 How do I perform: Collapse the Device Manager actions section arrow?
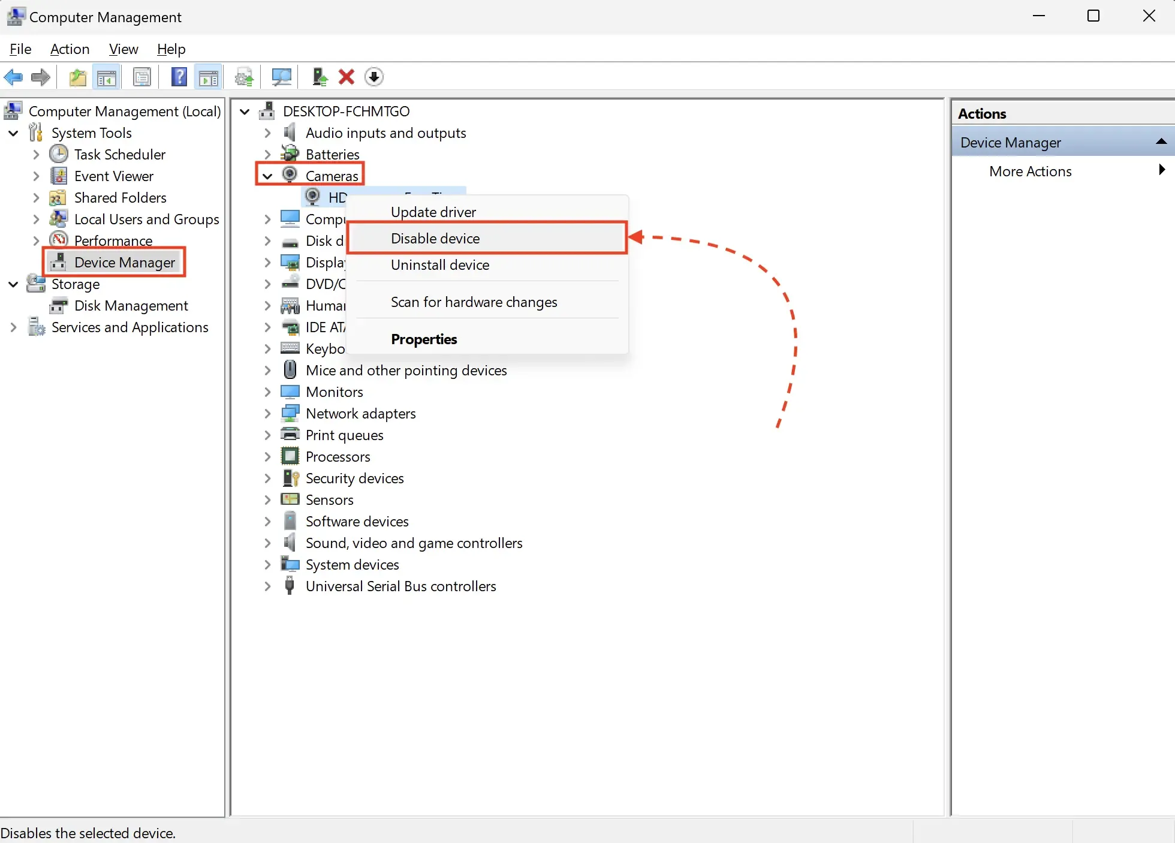coord(1161,142)
